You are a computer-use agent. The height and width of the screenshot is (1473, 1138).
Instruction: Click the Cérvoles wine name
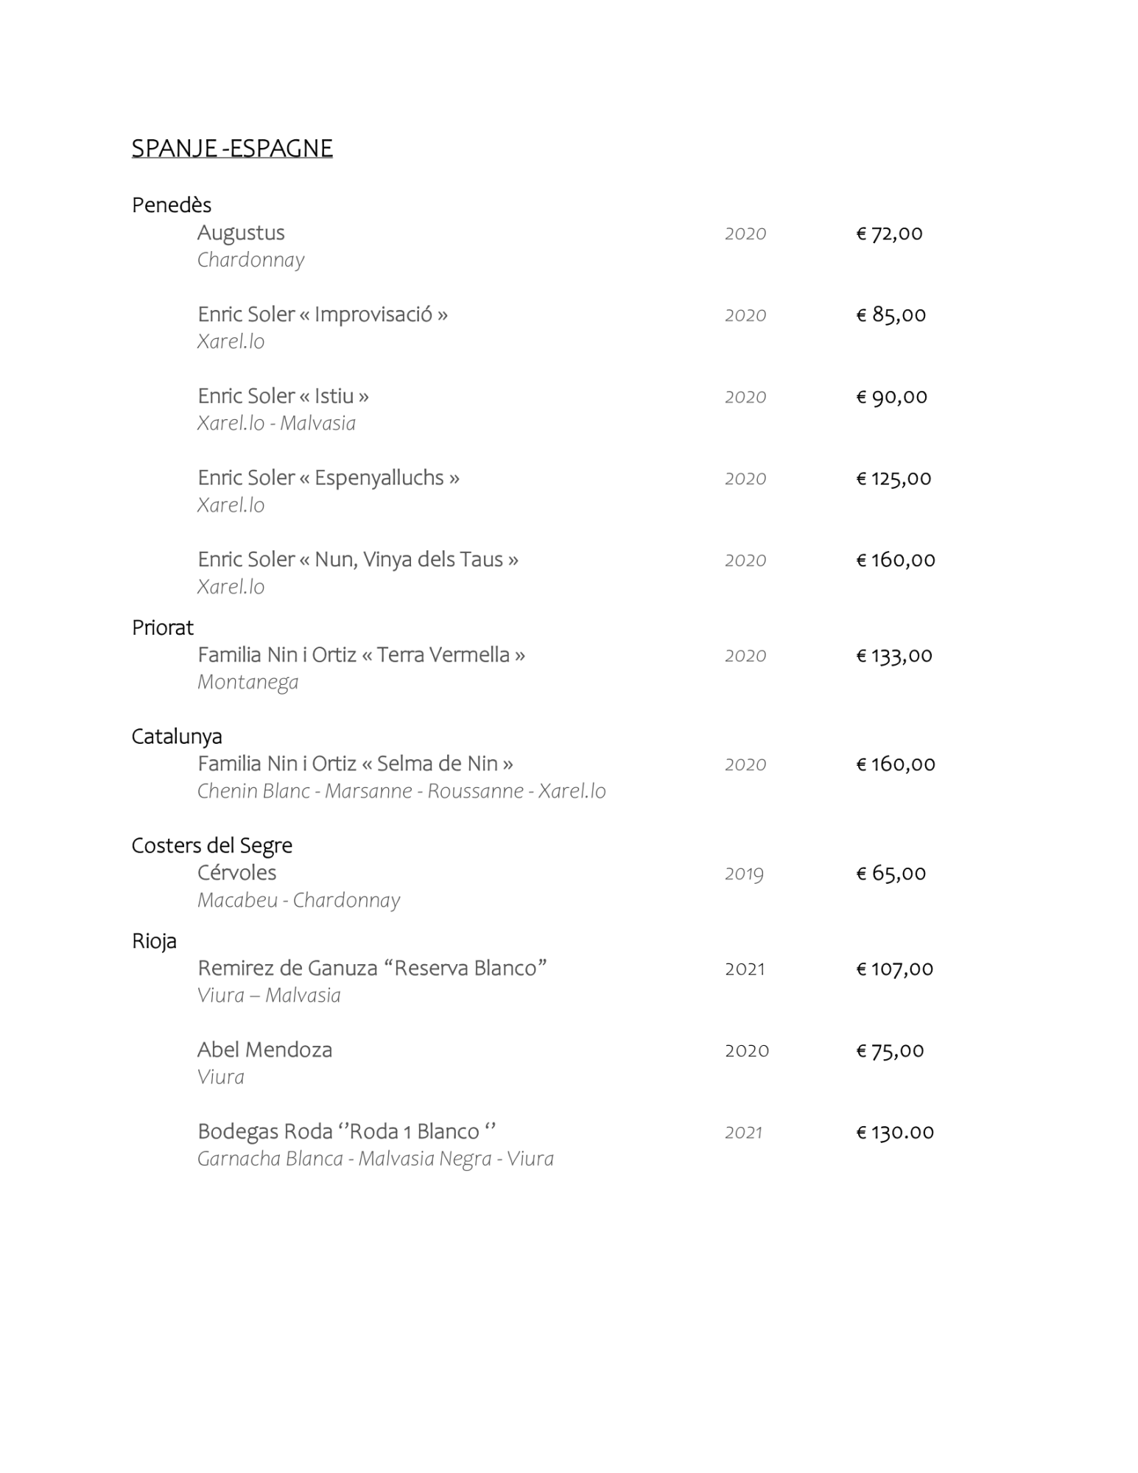tap(237, 873)
